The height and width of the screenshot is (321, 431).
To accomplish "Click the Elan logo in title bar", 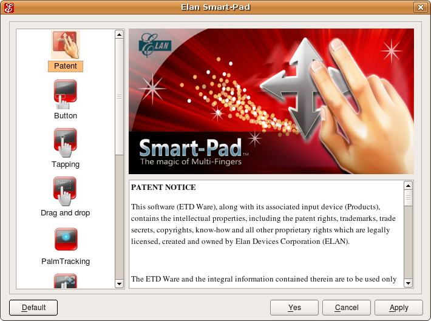I will click(x=8, y=7).
